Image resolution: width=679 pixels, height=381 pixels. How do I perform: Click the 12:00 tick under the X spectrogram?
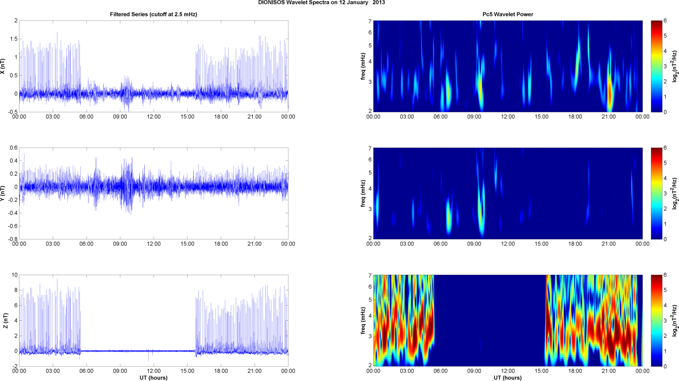pyautogui.click(x=508, y=117)
